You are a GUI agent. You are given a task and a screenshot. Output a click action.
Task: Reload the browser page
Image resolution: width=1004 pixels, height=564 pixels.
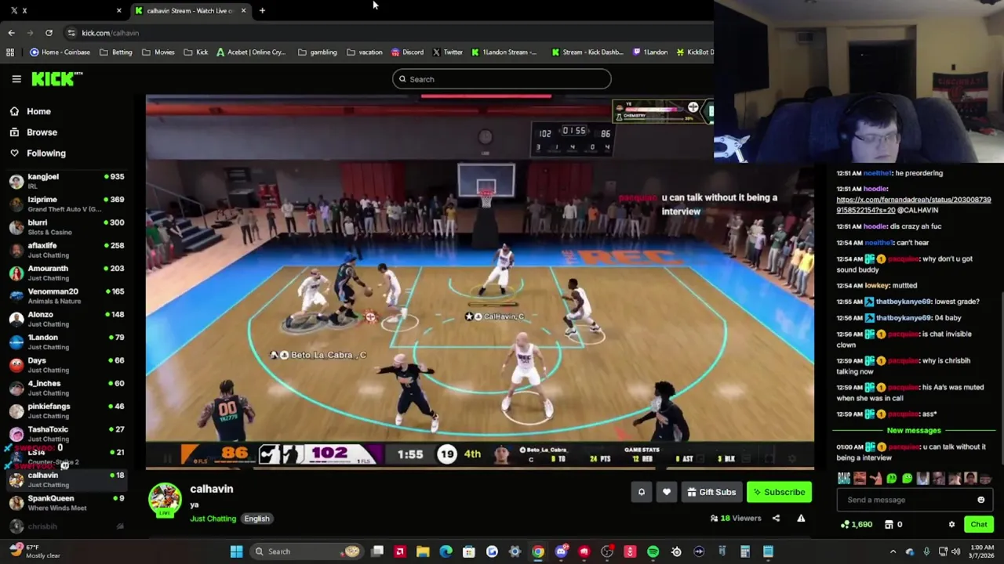click(49, 33)
